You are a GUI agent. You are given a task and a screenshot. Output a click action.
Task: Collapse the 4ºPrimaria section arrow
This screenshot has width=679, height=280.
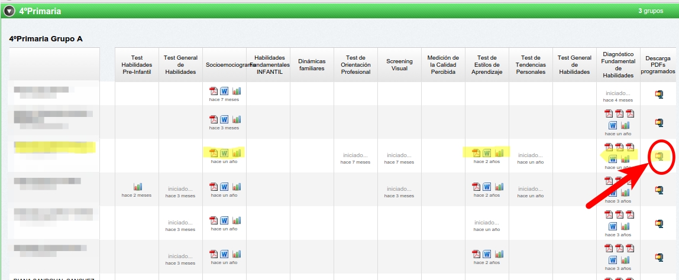point(9,11)
